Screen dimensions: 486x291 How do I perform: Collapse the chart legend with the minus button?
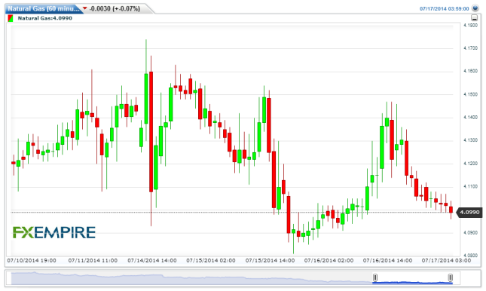pyautogui.click(x=474, y=18)
